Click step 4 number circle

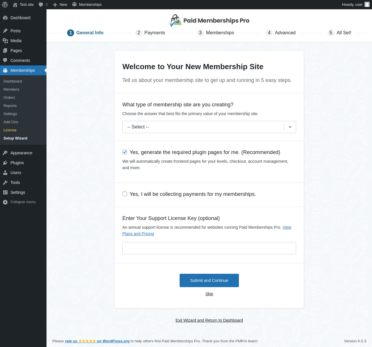(269, 33)
